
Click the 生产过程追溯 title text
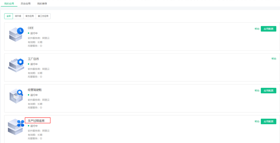coord(36,121)
